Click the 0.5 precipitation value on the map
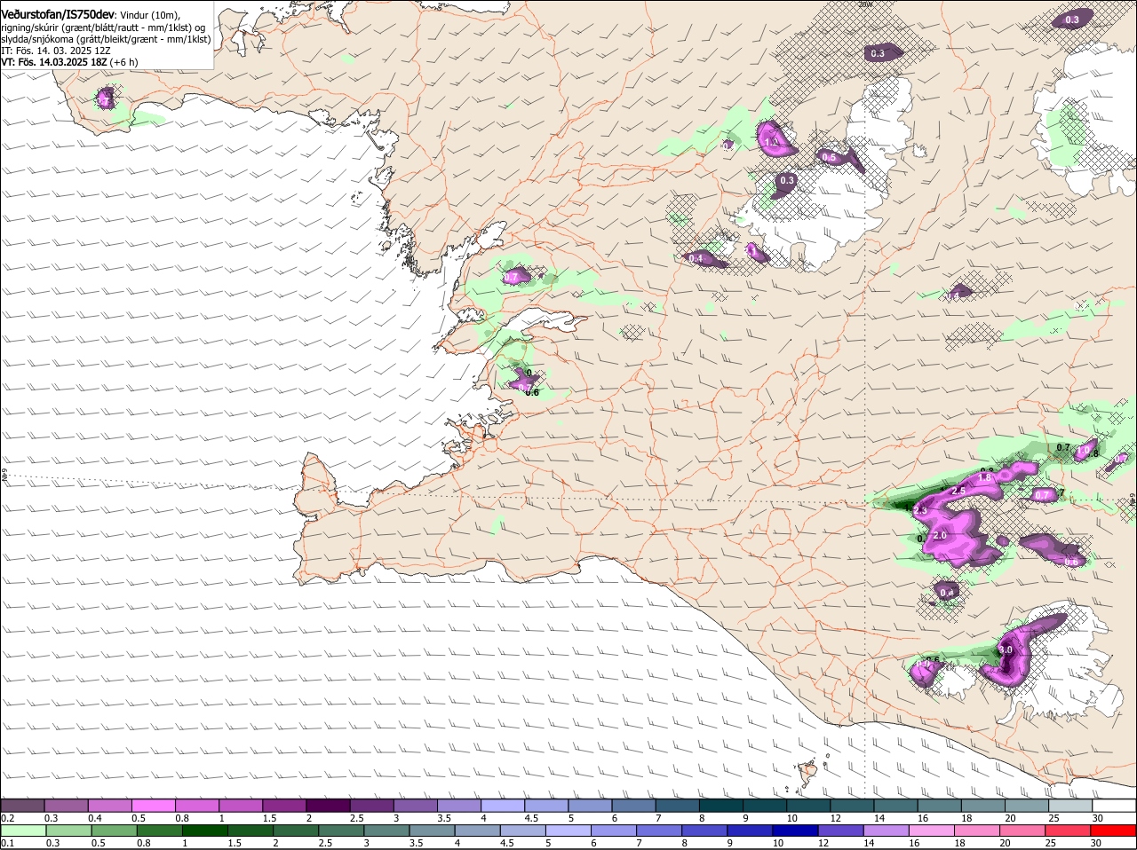 click(x=829, y=157)
